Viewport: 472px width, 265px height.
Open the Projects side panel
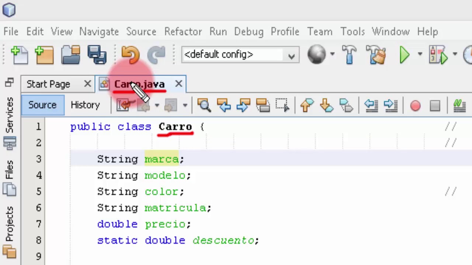tap(10, 232)
